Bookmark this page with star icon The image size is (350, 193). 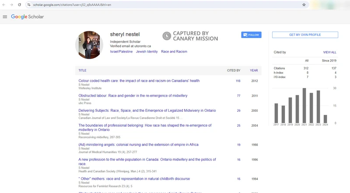pyautogui.click(x=304, y=5)
